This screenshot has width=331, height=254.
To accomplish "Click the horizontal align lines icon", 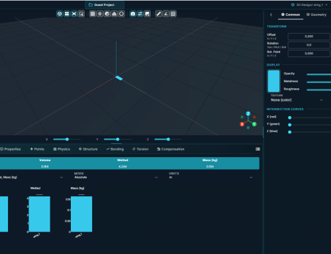I will [x=100, y=14].
